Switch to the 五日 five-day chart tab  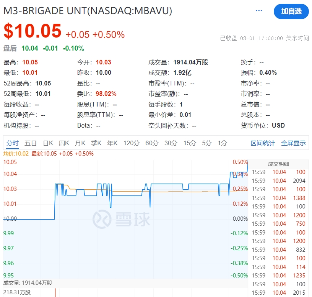30,143
